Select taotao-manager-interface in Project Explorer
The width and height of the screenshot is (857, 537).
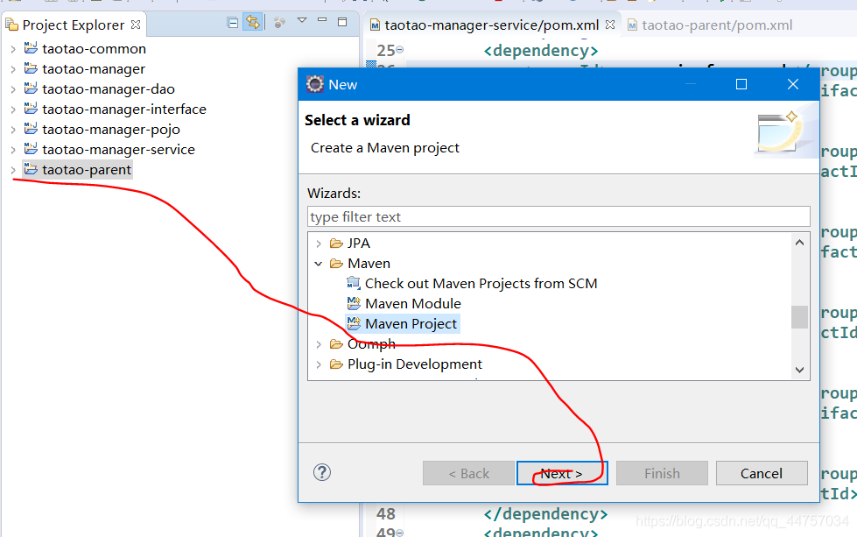click(x=124, y=110)
